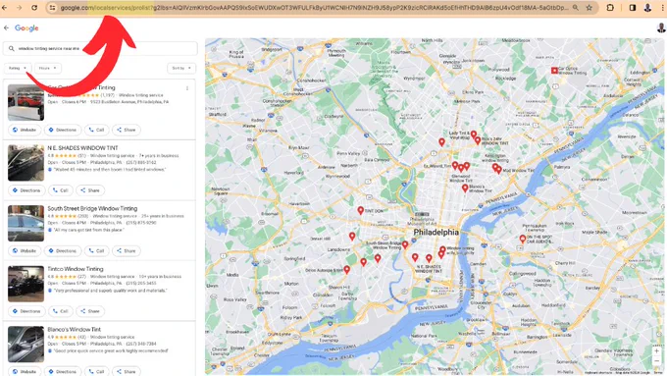Call Blanco's Window Tint

96,371
